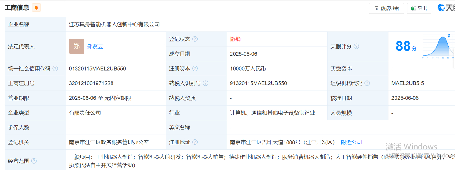This screenshot has height=170, width=455.
Task: Click registration number 320121001971228
Action: 91,83
